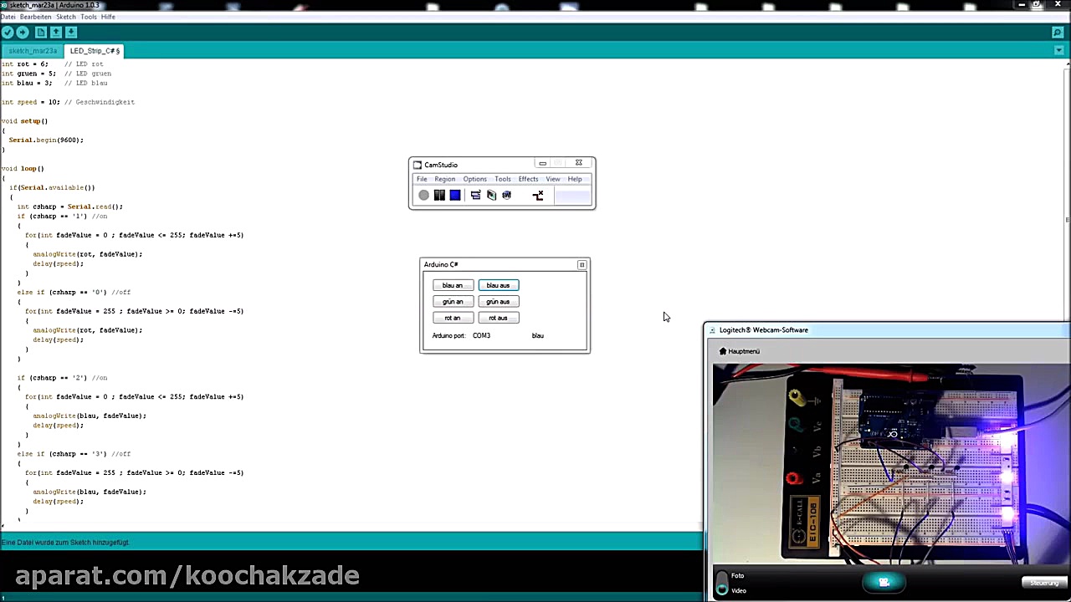The width and height of the screenshot is (1071, 602).
Task: Open the CamStudio Options menu
Action: tap(474, 179)
